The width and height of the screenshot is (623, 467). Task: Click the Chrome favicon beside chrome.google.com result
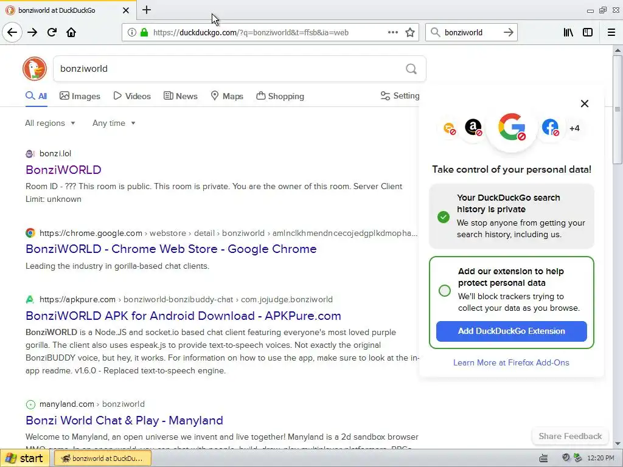pos(30,233)
